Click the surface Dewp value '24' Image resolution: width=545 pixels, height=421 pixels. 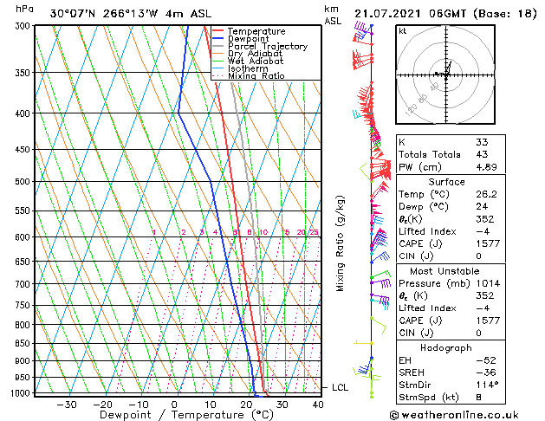click(x=482, y=207)
